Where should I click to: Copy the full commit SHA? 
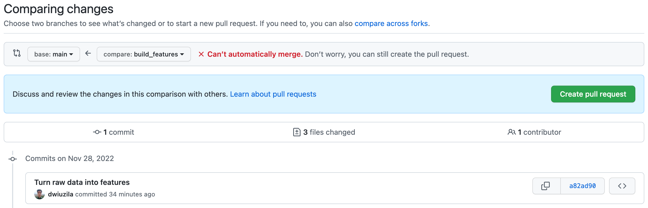pyautogui.click(x=546, y=186)
